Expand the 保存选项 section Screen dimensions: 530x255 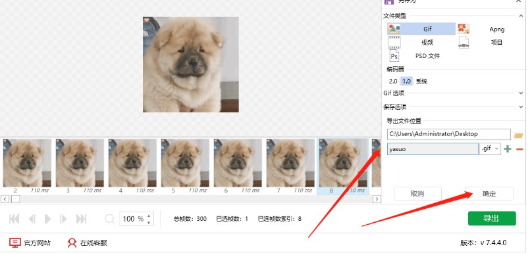click(x=521, y=107)
